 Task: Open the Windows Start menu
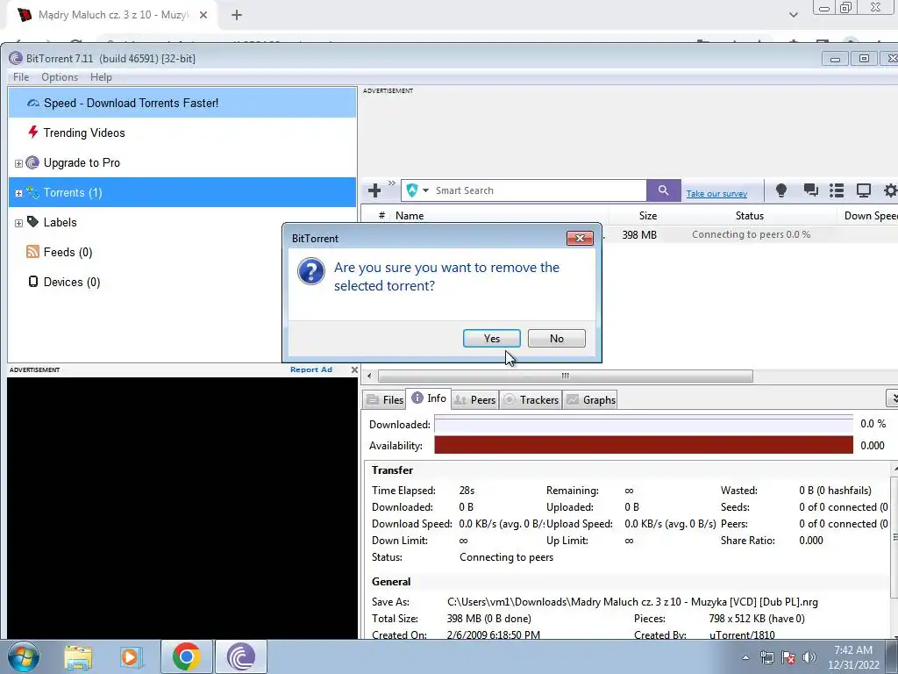pos(23,656)
